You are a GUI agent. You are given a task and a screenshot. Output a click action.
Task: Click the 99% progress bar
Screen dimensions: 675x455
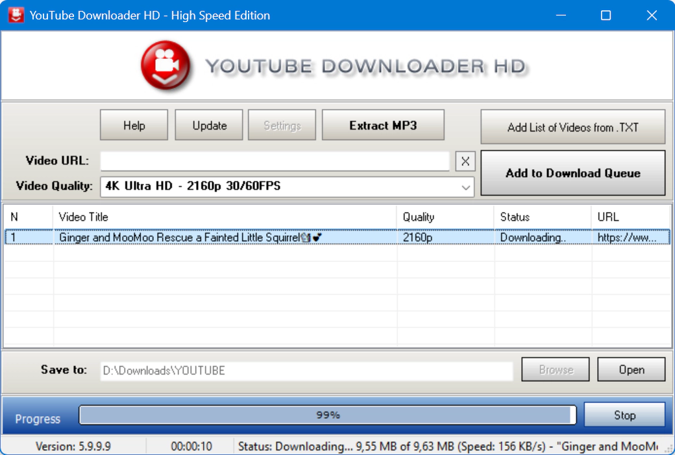[x=327, y=415]
